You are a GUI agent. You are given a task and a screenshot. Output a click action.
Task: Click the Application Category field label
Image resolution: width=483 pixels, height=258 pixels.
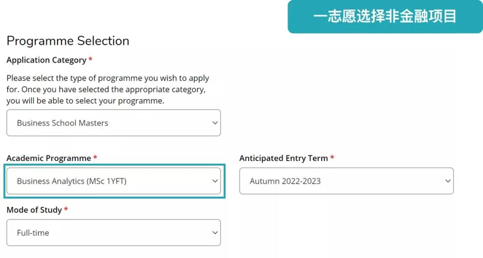pos(46,60)
